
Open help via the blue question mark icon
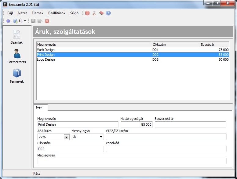pyautogui.click(x=108, y=13)
